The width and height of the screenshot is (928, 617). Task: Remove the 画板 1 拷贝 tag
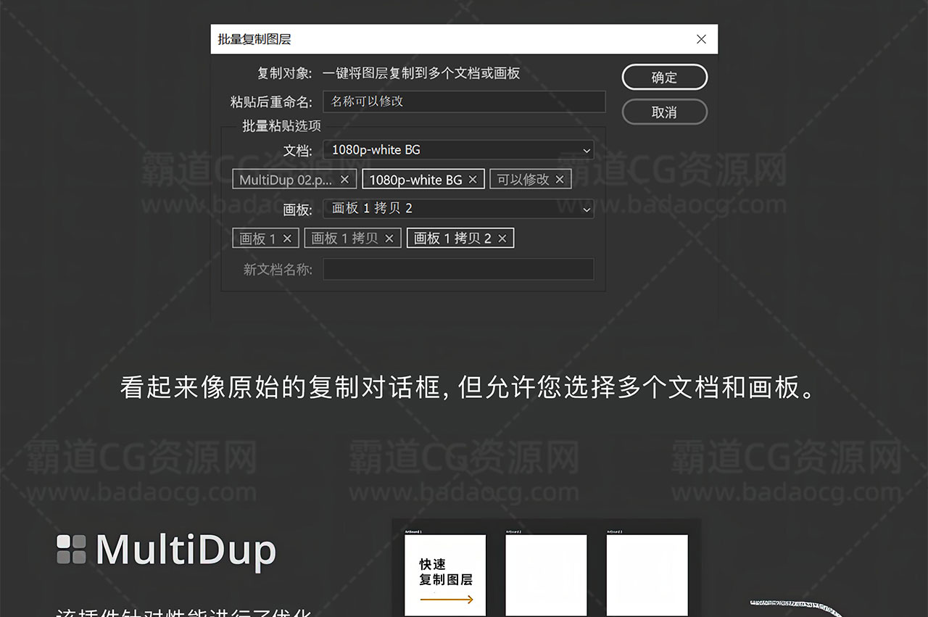389,239
